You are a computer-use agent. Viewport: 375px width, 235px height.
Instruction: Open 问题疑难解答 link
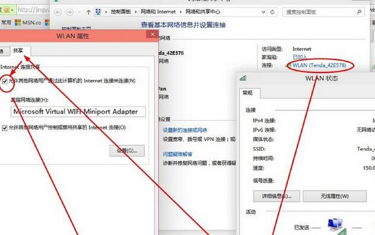(x=177, y=154)
